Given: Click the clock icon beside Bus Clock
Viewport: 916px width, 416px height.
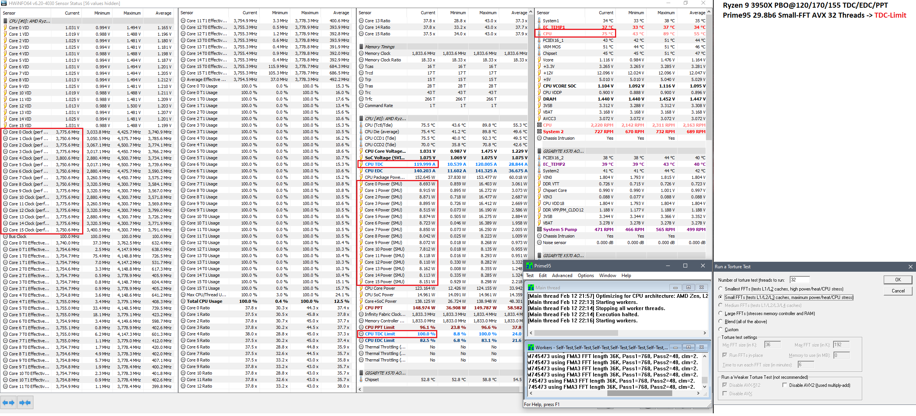Looking at the screenshot, I should point(5,236).
